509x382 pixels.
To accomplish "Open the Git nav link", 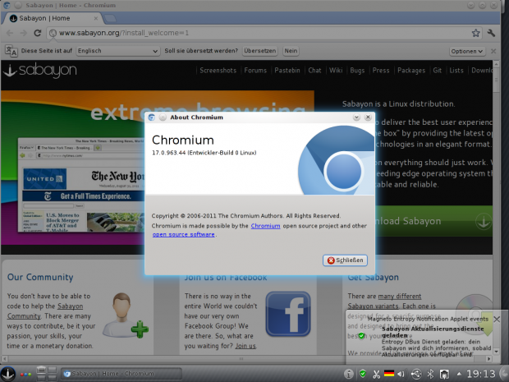I will 438,71.
